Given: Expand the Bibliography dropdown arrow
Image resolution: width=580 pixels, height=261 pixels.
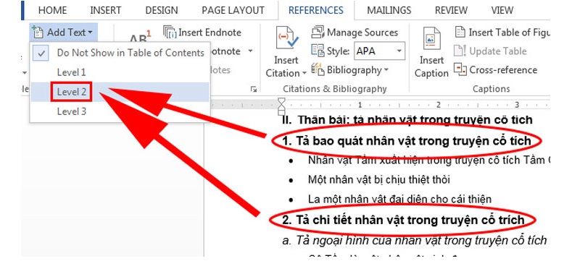Looking at the screenshot, I should [386, 69].
